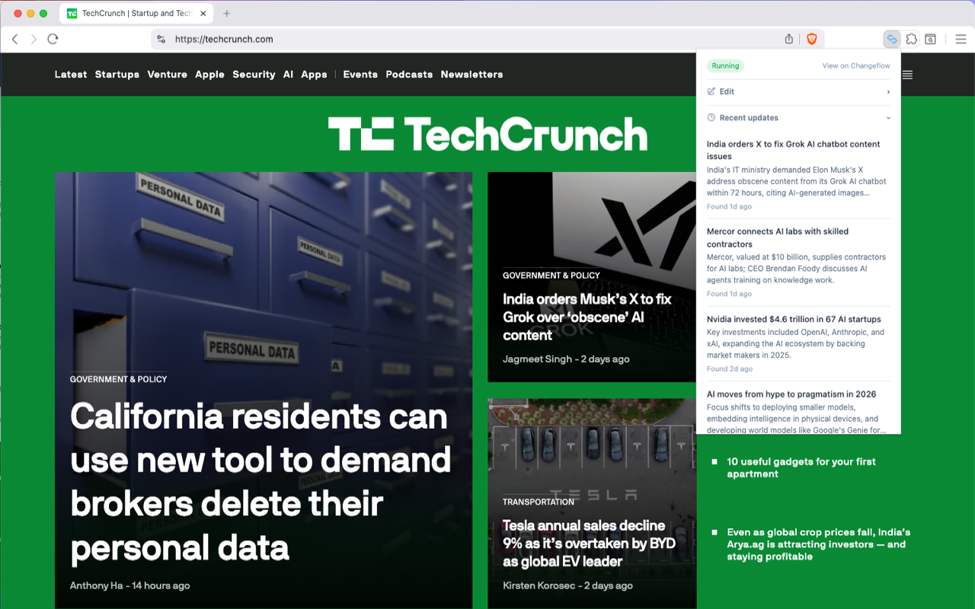This screenshot has height=609, width=975.
Task: Select Startups from the navigation bar
Action: tap(117, 74)
